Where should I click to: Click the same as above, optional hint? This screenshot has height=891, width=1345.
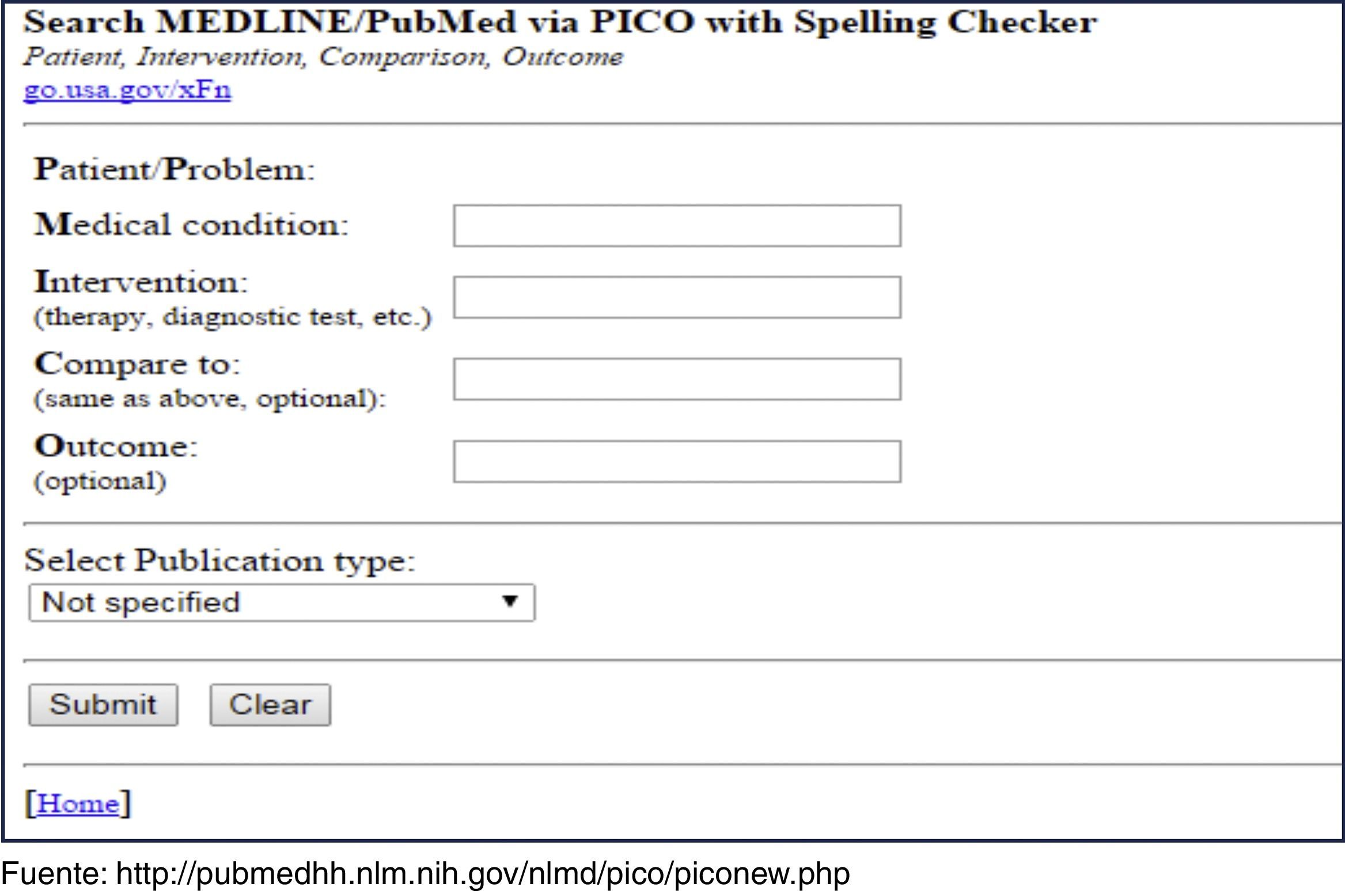pos(210,399)
